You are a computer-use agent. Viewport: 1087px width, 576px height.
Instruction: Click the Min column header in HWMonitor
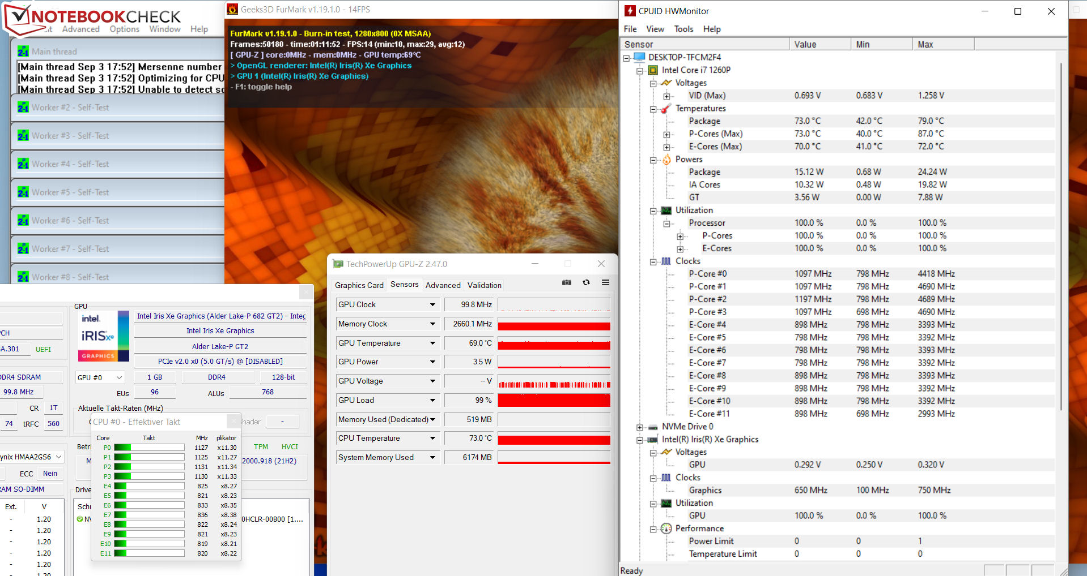882,44
